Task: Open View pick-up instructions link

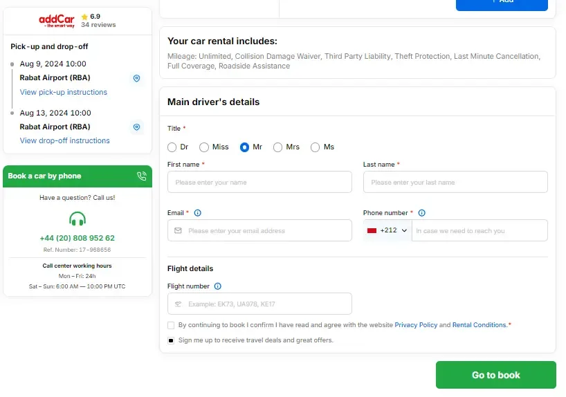Action: [x=64, y=92]
